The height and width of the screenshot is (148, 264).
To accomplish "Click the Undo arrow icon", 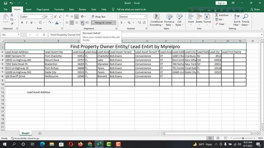I will (x=11, y=3).
